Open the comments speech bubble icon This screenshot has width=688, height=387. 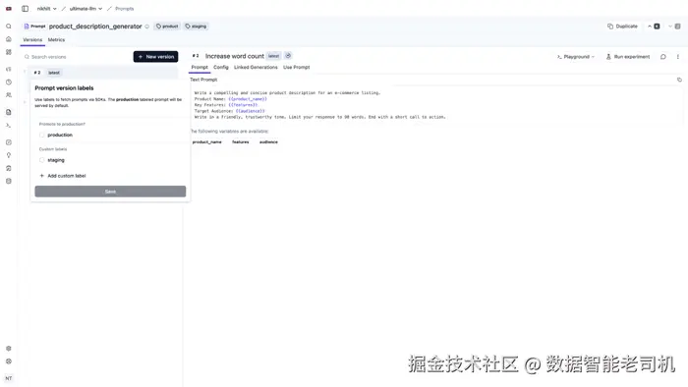click(x=663, y=57)
